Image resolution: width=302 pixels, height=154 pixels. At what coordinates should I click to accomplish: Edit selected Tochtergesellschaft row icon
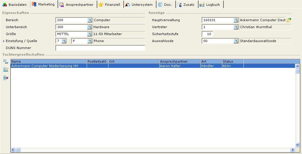pyautogui.click(x=6, y=70)
